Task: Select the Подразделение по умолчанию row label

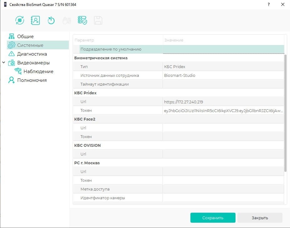Action: tap(111, 49)
